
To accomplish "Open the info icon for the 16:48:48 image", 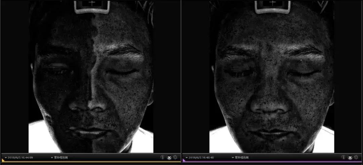I will (x=343, y=157).
